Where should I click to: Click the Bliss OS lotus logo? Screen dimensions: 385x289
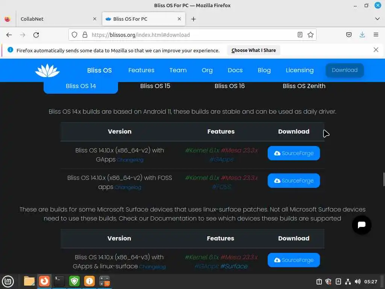[x=47, y=70]
